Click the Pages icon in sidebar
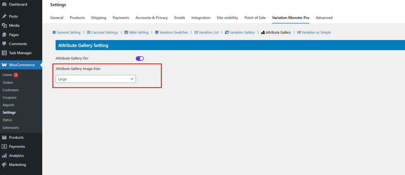 tap(4, 35)
